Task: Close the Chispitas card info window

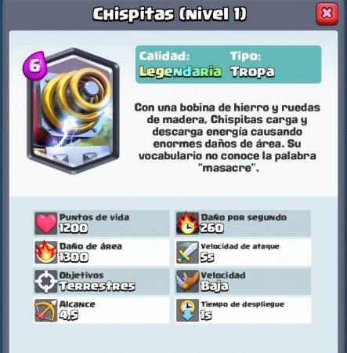Action: coord(327,14)
